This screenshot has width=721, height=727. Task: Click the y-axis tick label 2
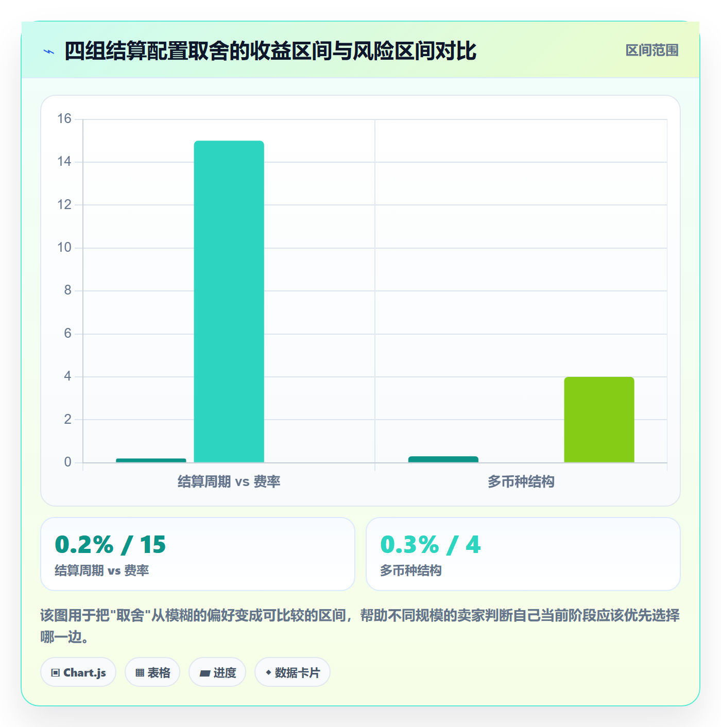point(67,419)
